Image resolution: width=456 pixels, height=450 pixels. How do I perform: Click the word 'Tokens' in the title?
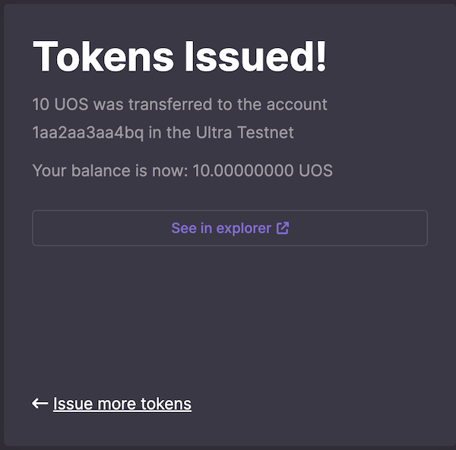103,56
